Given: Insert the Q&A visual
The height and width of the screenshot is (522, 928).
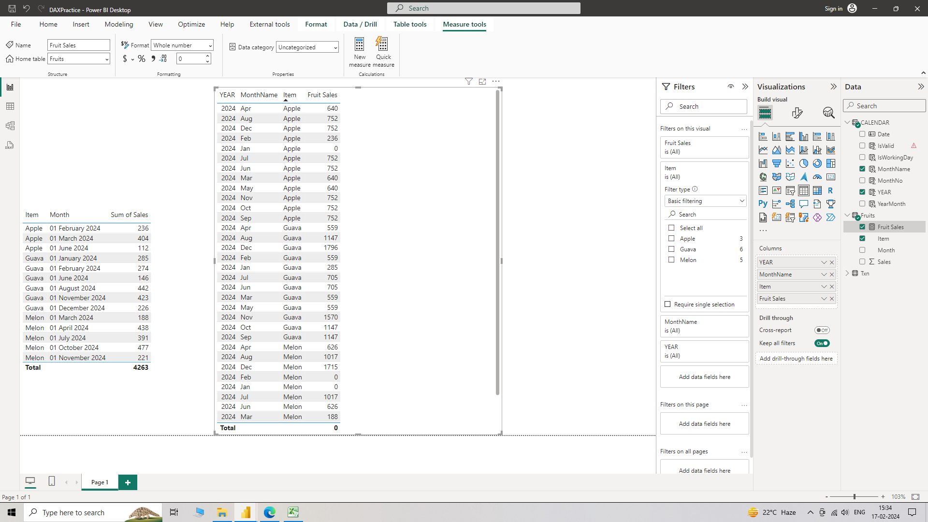Looking at the screenshot, I should click(x=803, y=204).
